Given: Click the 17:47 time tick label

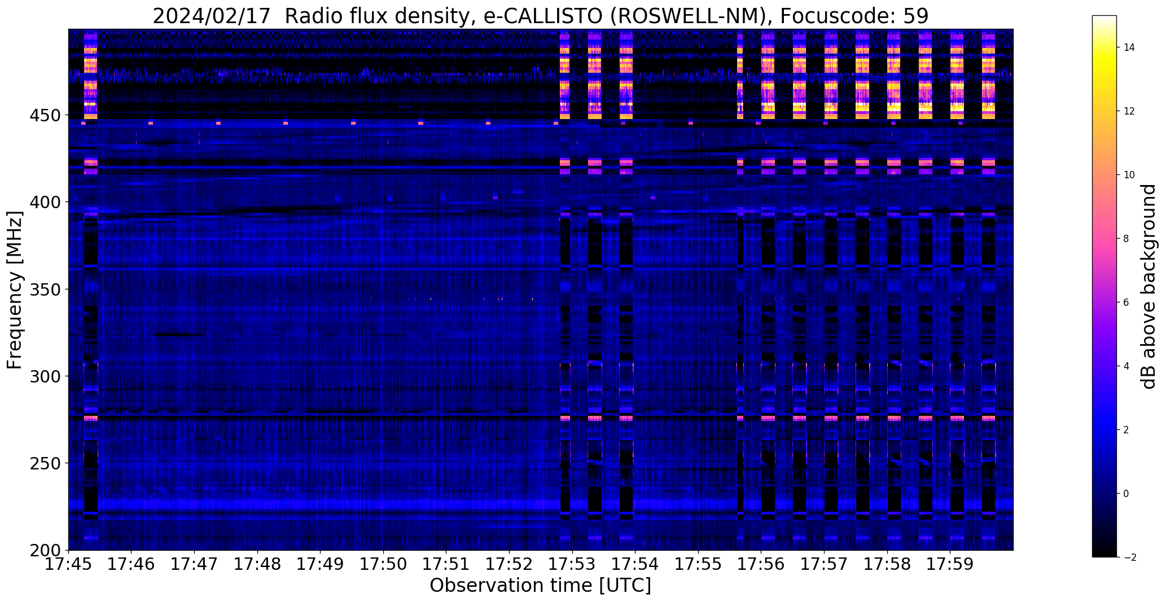Looking at the screenshot, I should 195,564.
